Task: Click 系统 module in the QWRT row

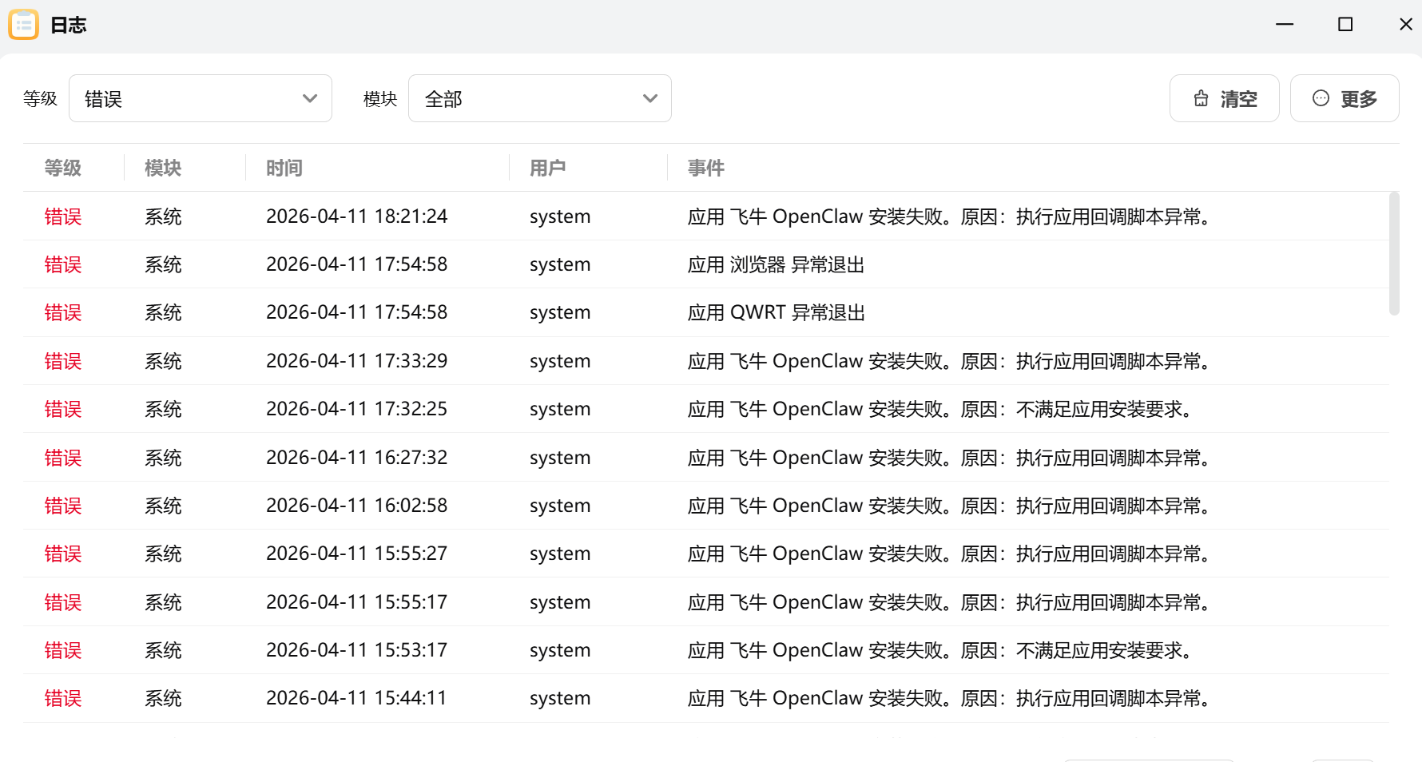Action: [163, 312]
